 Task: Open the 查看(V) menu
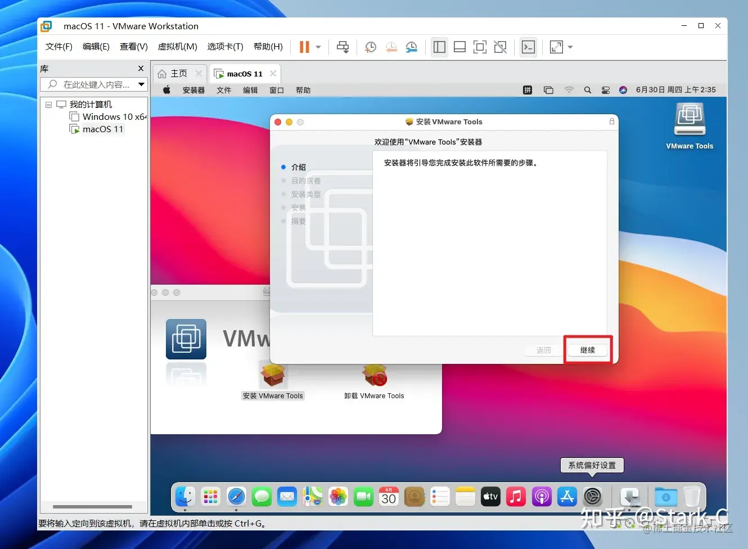tap(134, 47)
